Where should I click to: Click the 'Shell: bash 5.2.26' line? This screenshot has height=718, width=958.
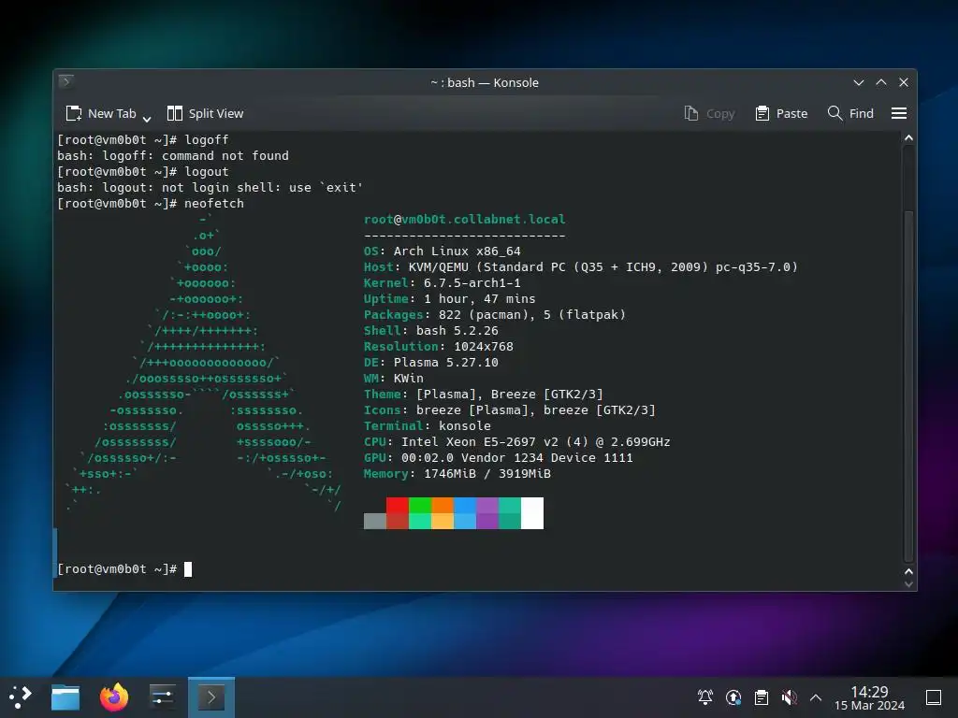430,330
